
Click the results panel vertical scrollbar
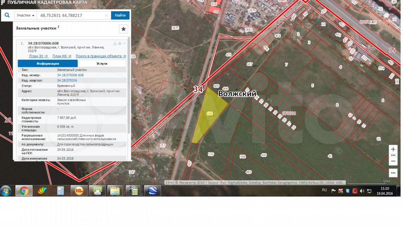(129, 89)
